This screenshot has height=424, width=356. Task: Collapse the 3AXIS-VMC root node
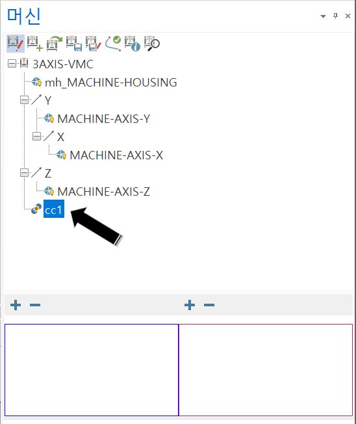(x=12, y=64)
